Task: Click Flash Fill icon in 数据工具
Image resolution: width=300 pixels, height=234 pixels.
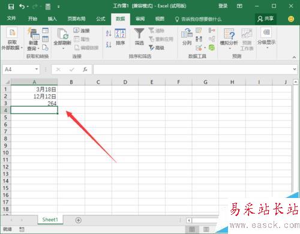Action: tap(199, 31)
